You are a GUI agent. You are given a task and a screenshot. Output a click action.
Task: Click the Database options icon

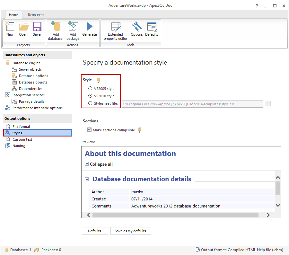[x=14, y=76]
